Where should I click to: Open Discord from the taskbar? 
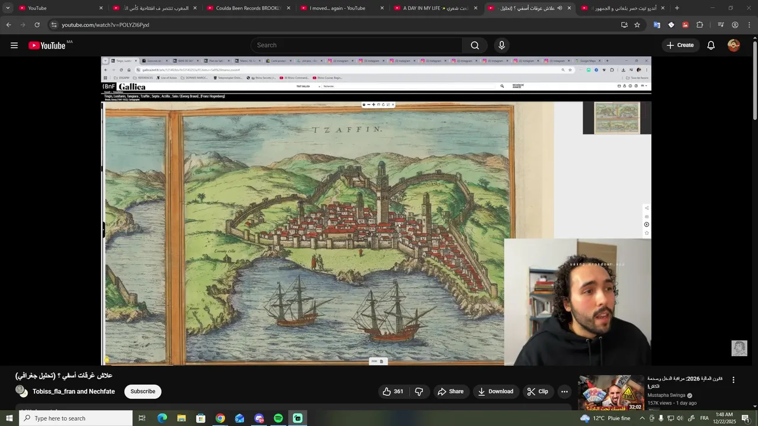point(259,418)
